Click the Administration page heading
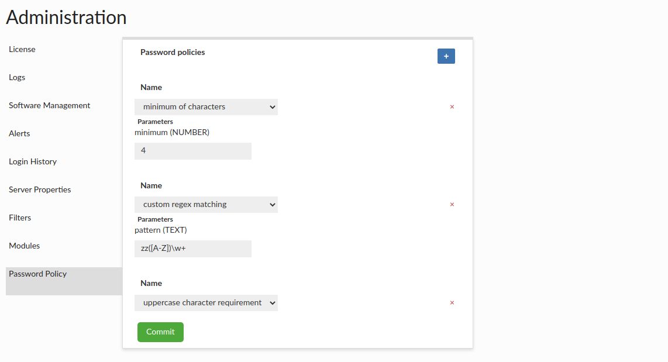The height and width of the screenshot is (362, 668). click(x=66, y=18)
